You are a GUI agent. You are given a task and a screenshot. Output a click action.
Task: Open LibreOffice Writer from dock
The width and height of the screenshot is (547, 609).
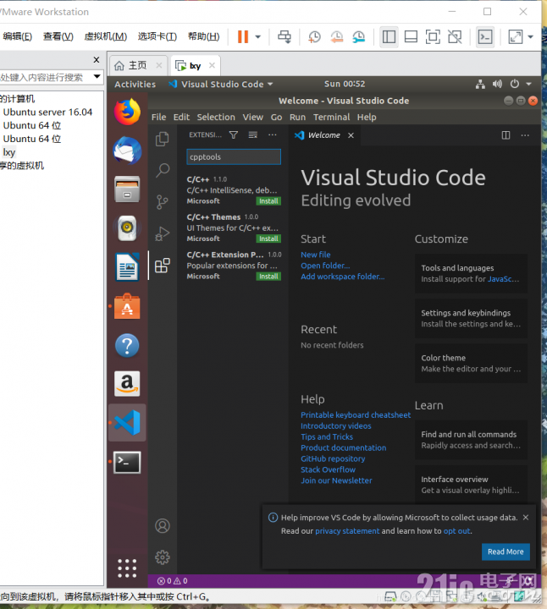point(127,266)
